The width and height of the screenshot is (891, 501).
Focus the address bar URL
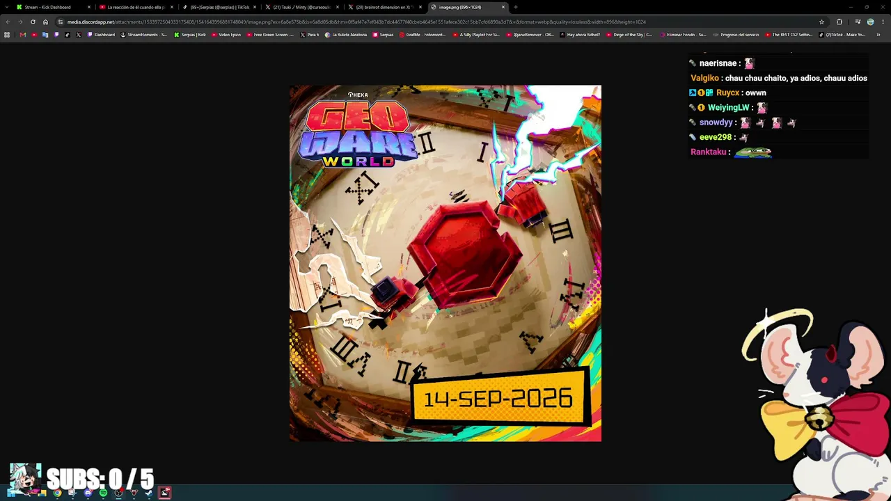point(356,22)
